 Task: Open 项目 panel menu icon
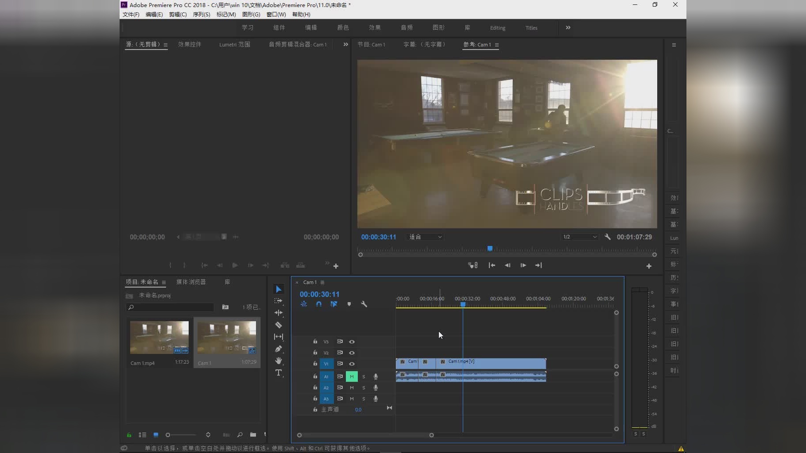tap(164, 282)
